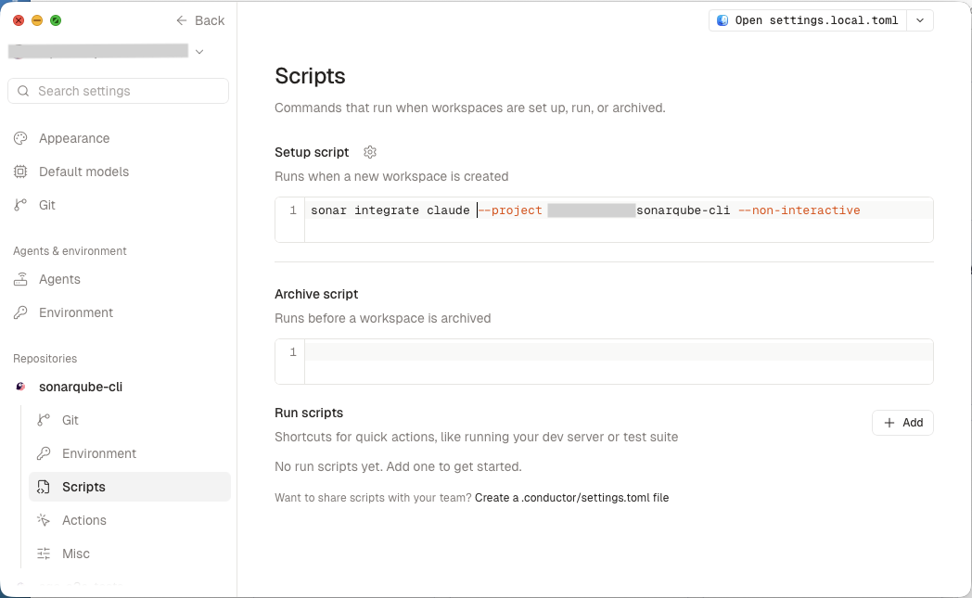Open the top-level Environment settings

coord(76,313)
